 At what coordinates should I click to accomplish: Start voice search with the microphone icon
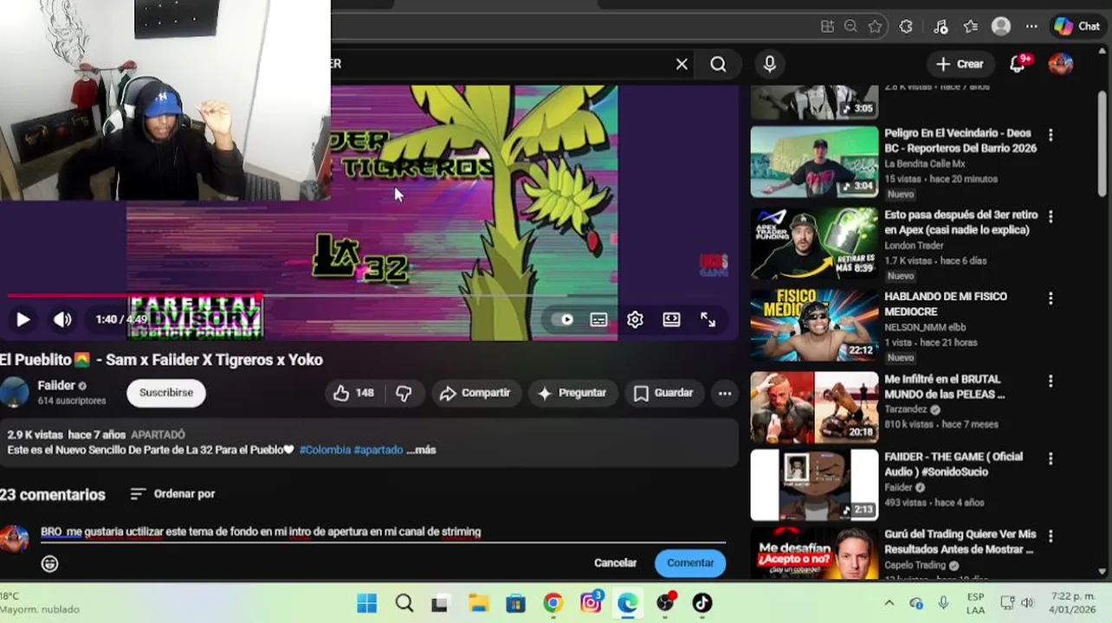pyautogui.click(x=769, y=64)
